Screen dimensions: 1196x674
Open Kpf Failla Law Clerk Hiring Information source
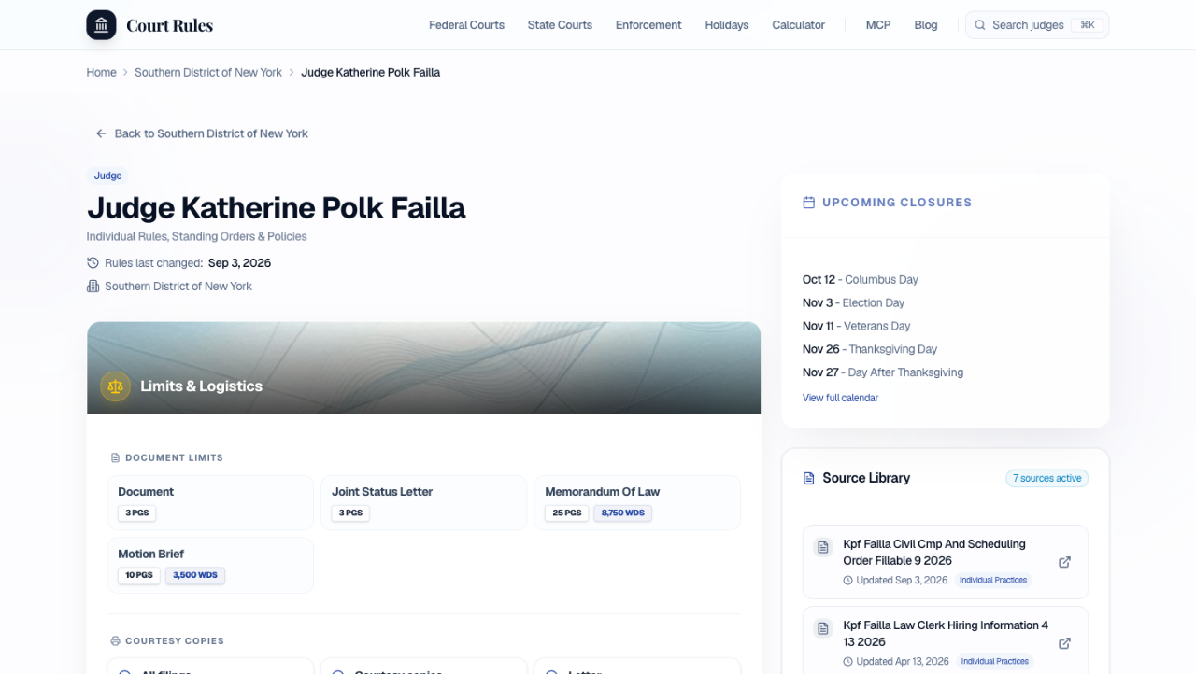pyautogui.click(x=946, y=642)
